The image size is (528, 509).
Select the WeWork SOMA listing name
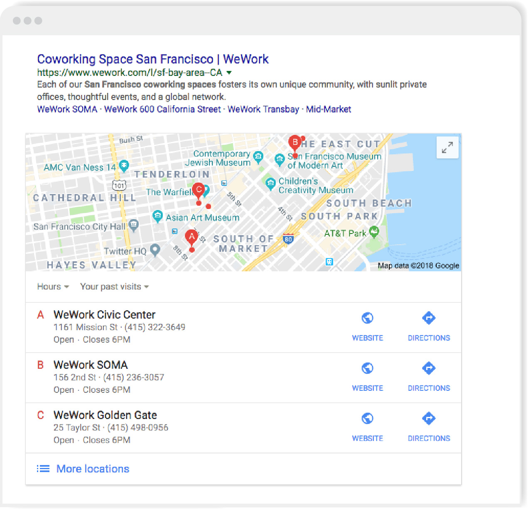(91, 365)
